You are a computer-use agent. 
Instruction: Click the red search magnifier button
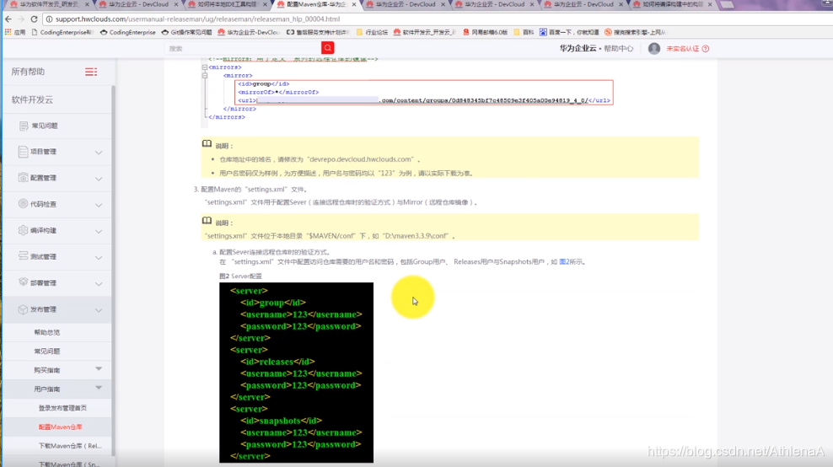pyautogui.click(x=328, y=48)
